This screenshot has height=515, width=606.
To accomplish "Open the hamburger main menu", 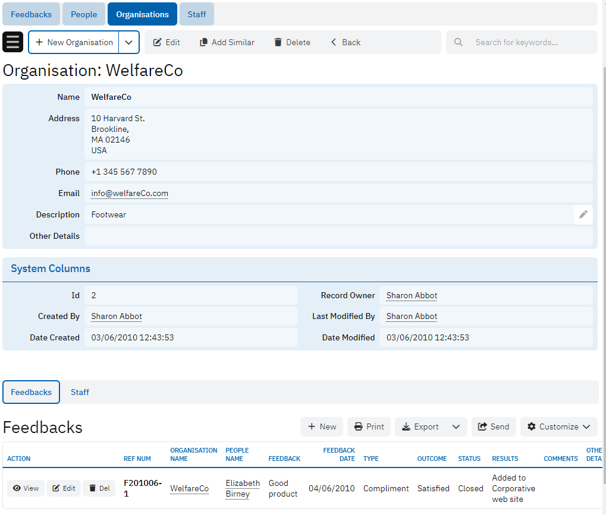I will point(13,42).
